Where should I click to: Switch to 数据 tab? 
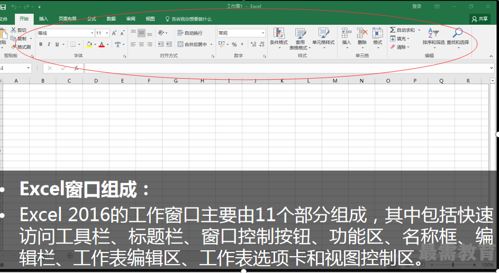[111, 18]
